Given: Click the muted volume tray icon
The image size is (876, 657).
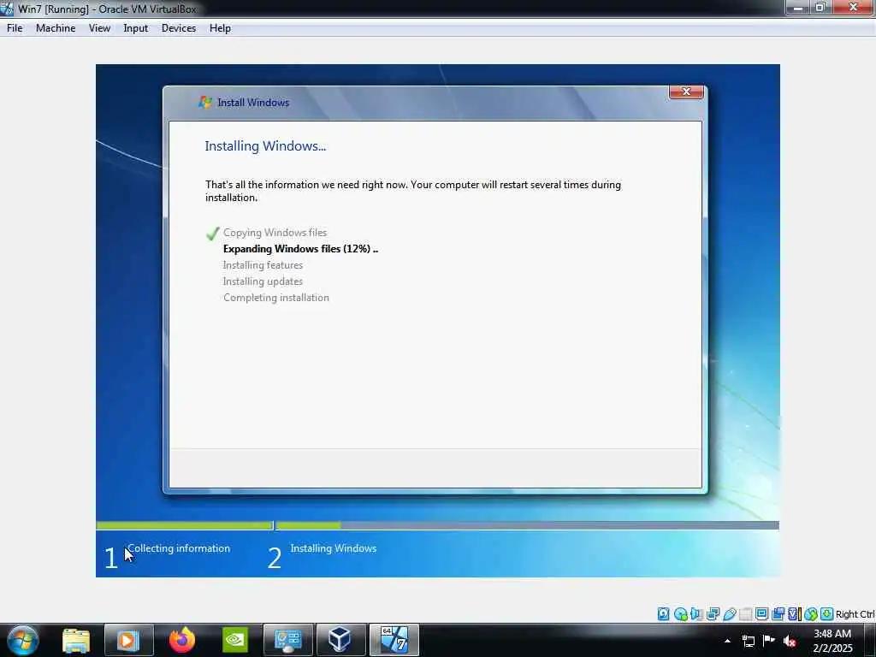Looking at the screenshot, I should pyautogui.click(x=790, y=641).
